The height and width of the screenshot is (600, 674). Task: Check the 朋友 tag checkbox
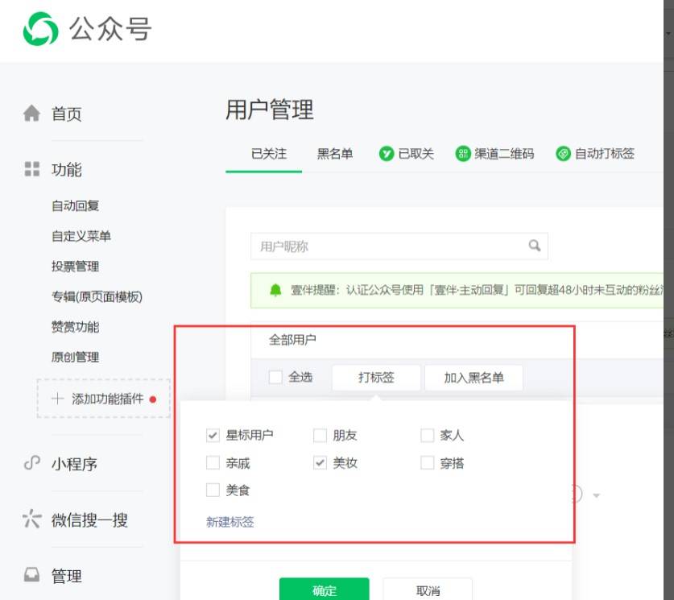[320, 436]
